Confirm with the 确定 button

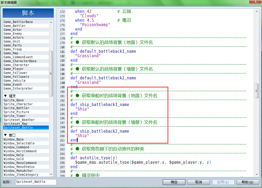pyautogui.click(x=174, y=182)
